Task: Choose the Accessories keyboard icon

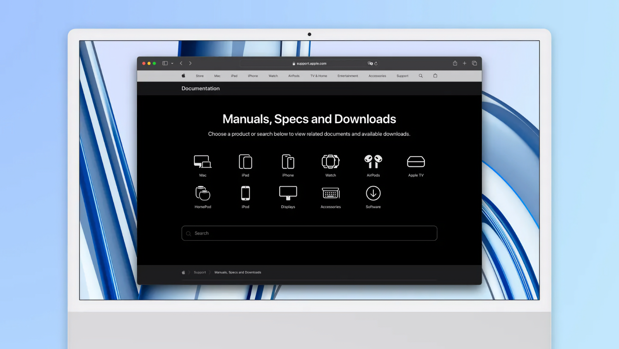Action: click(x=330, y=193)
